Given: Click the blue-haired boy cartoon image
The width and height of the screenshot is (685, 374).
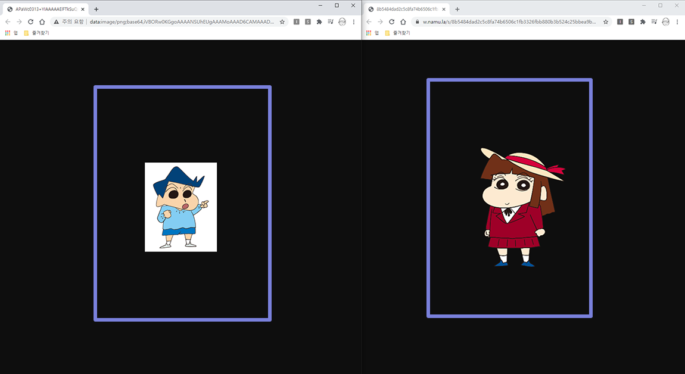Looking at the screenshot, I should [181, 207].
